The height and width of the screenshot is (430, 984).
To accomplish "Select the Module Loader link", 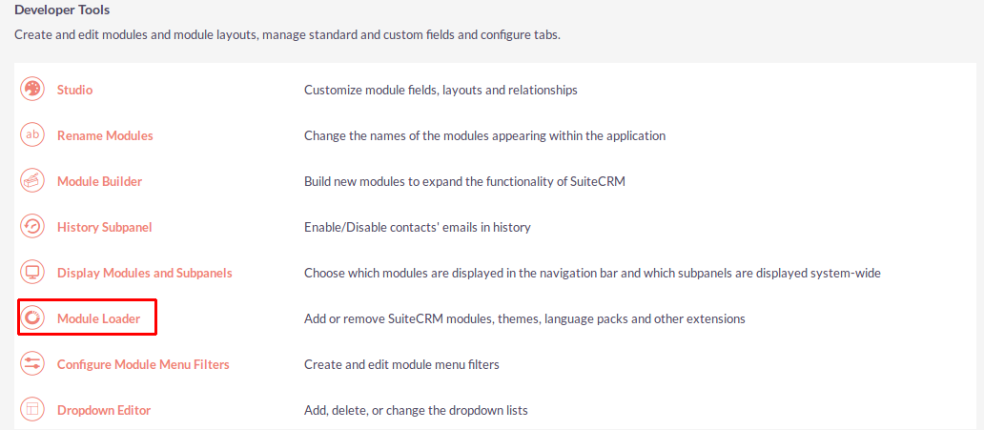I will [98, 318].
